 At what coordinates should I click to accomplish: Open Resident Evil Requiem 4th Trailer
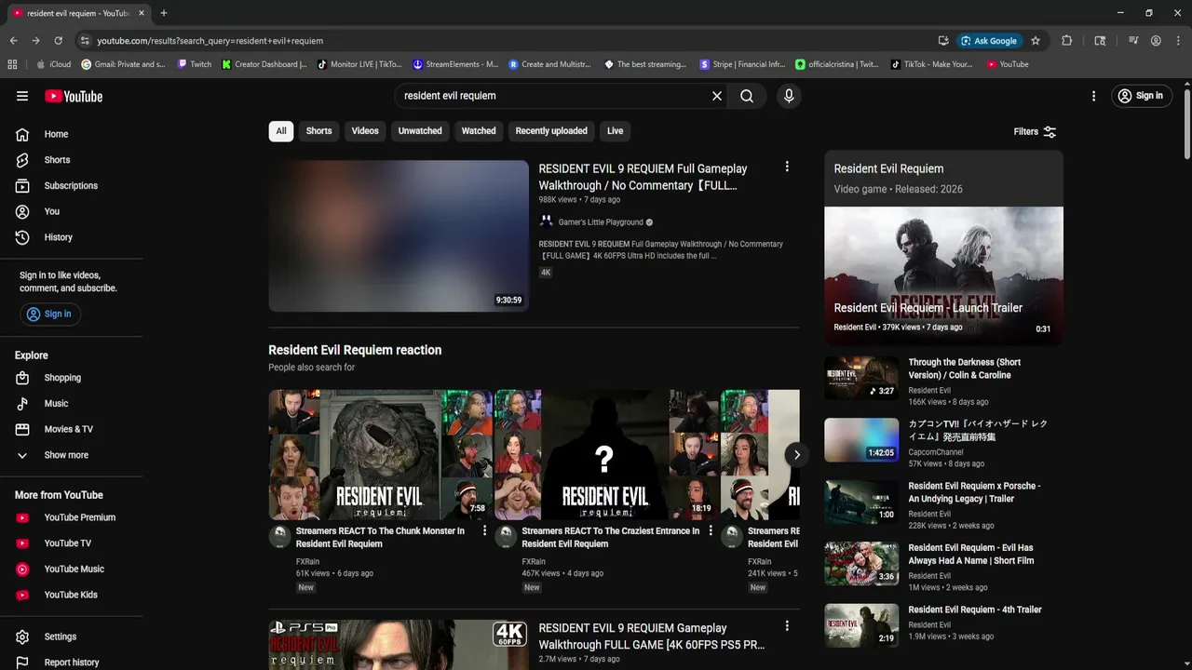tap(975, 610)
